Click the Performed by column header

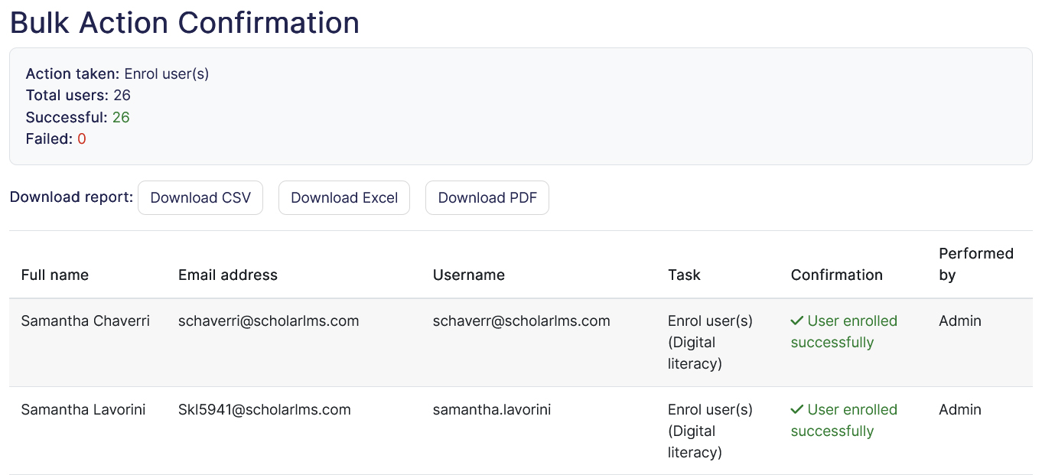pos(976,264)
